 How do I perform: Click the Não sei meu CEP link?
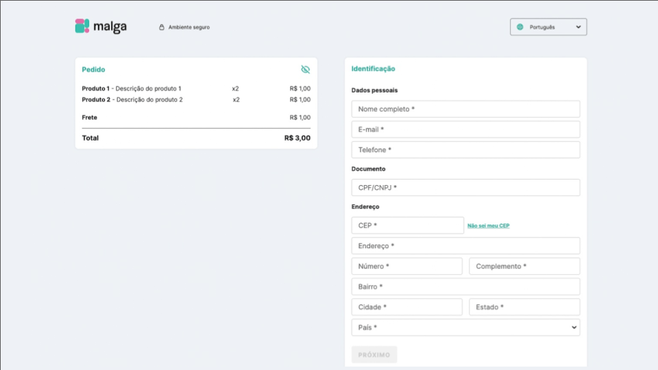click(x=488, y=225)
